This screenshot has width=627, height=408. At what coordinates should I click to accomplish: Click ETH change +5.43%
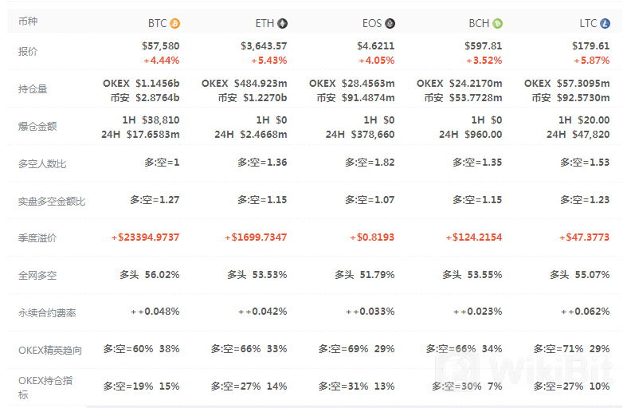point(269,61)
